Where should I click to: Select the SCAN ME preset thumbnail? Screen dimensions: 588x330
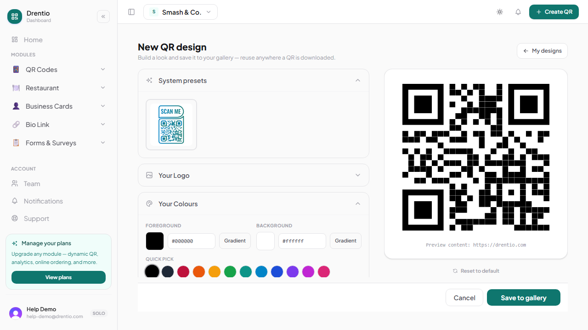tap(171, 125)
